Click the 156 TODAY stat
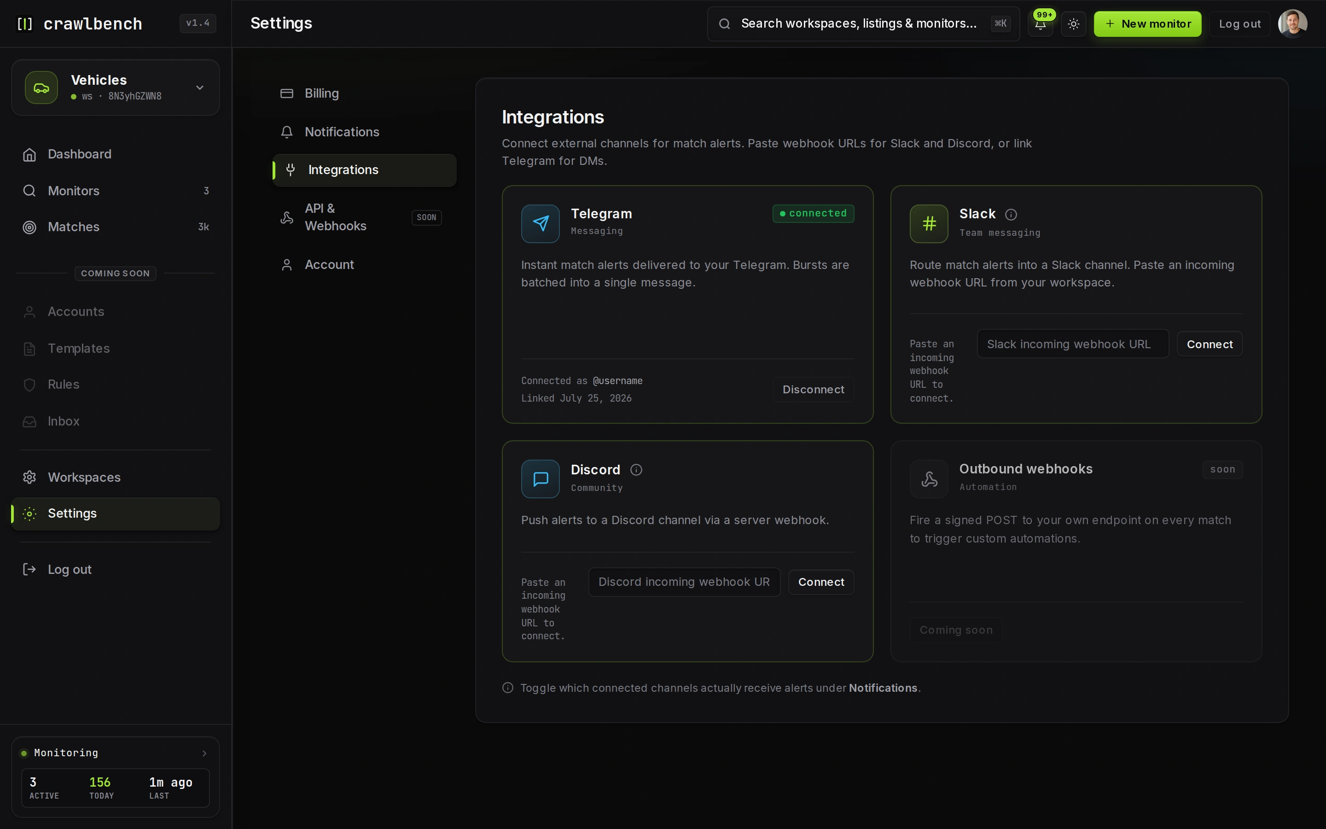Image resolution: width=1326 pixels, height=829 pixels. click(x=101, y=788)
